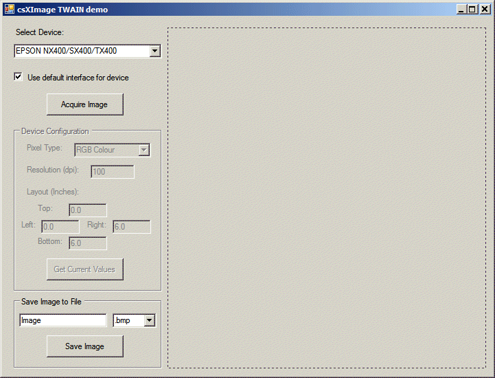
Task: Click the Device Configuration group label
Action: click(55, 131)
